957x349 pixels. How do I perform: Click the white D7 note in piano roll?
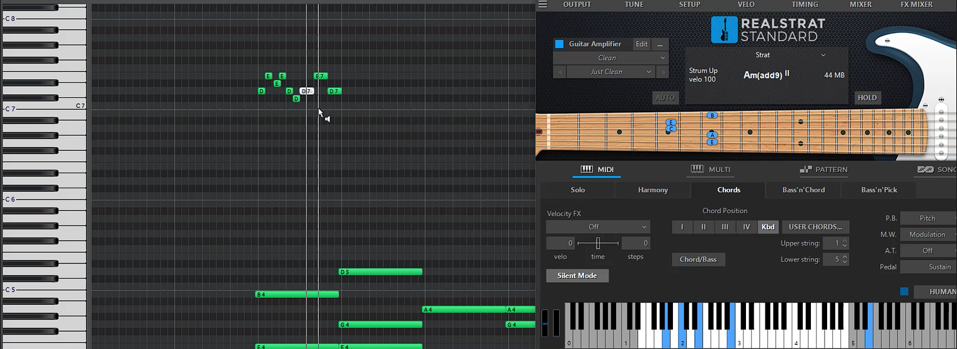click(x=307, y=91)
